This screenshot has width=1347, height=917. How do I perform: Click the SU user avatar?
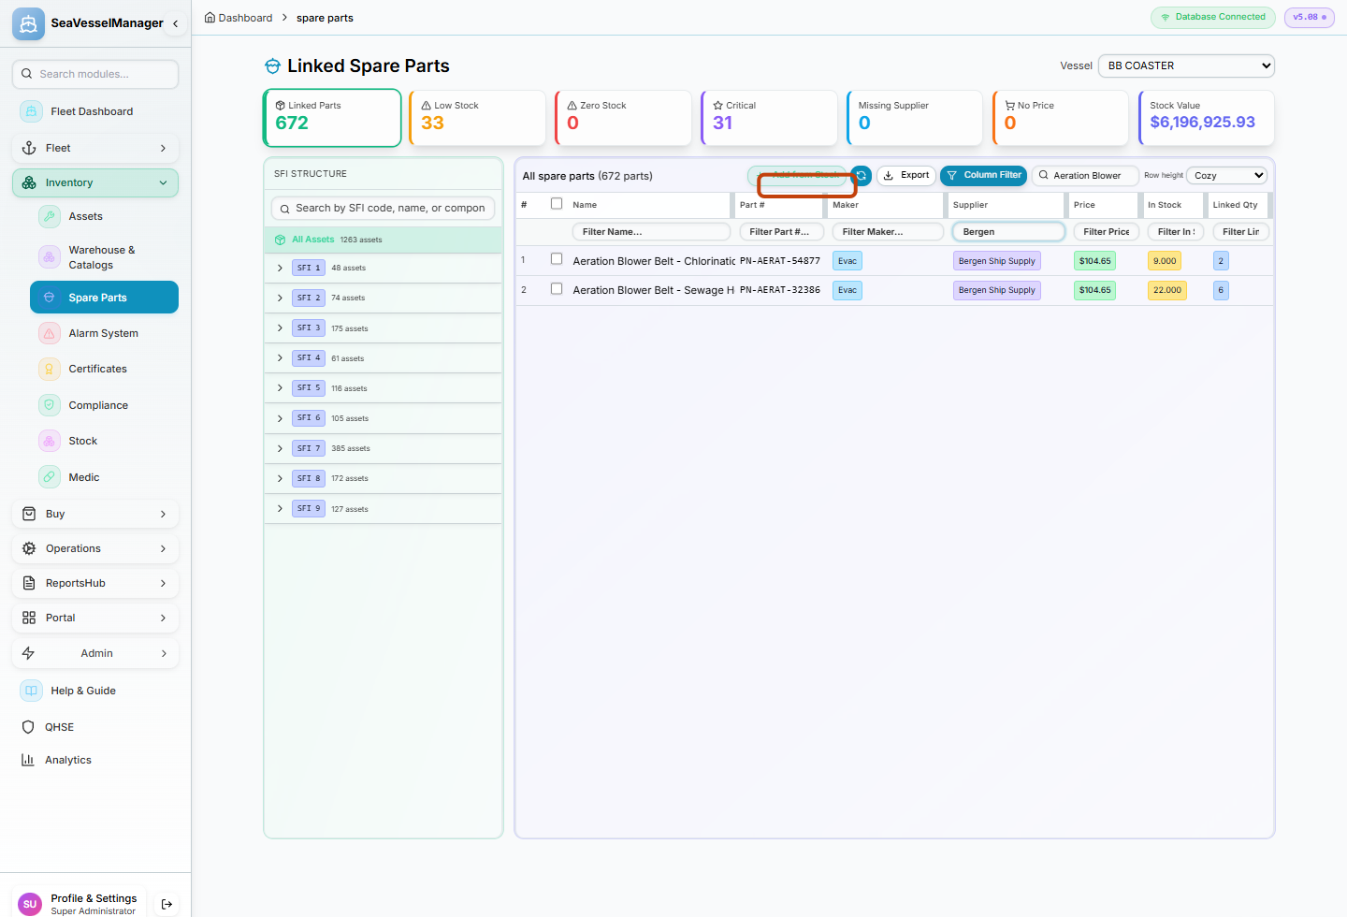[x=30, y=904]
